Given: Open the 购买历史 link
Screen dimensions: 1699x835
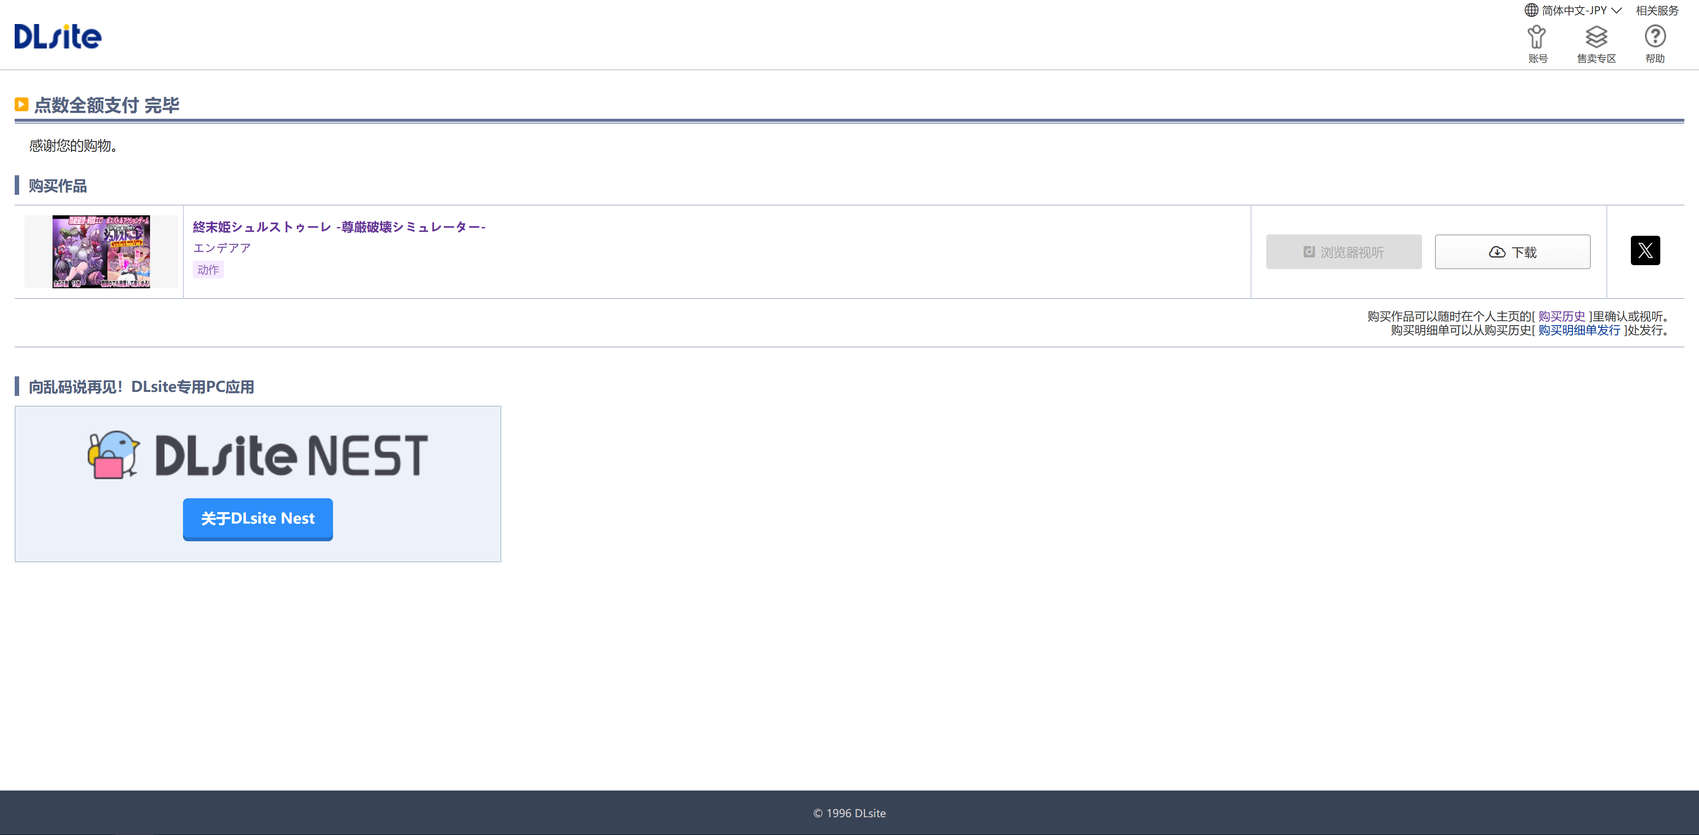Looking at the screenshot, I should pyautogui.click(x=1561, y=316).
